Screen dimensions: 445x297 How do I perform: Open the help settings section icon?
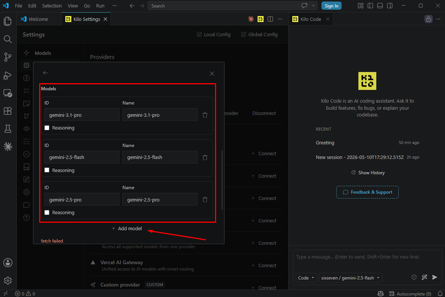(x=27, y=218)
